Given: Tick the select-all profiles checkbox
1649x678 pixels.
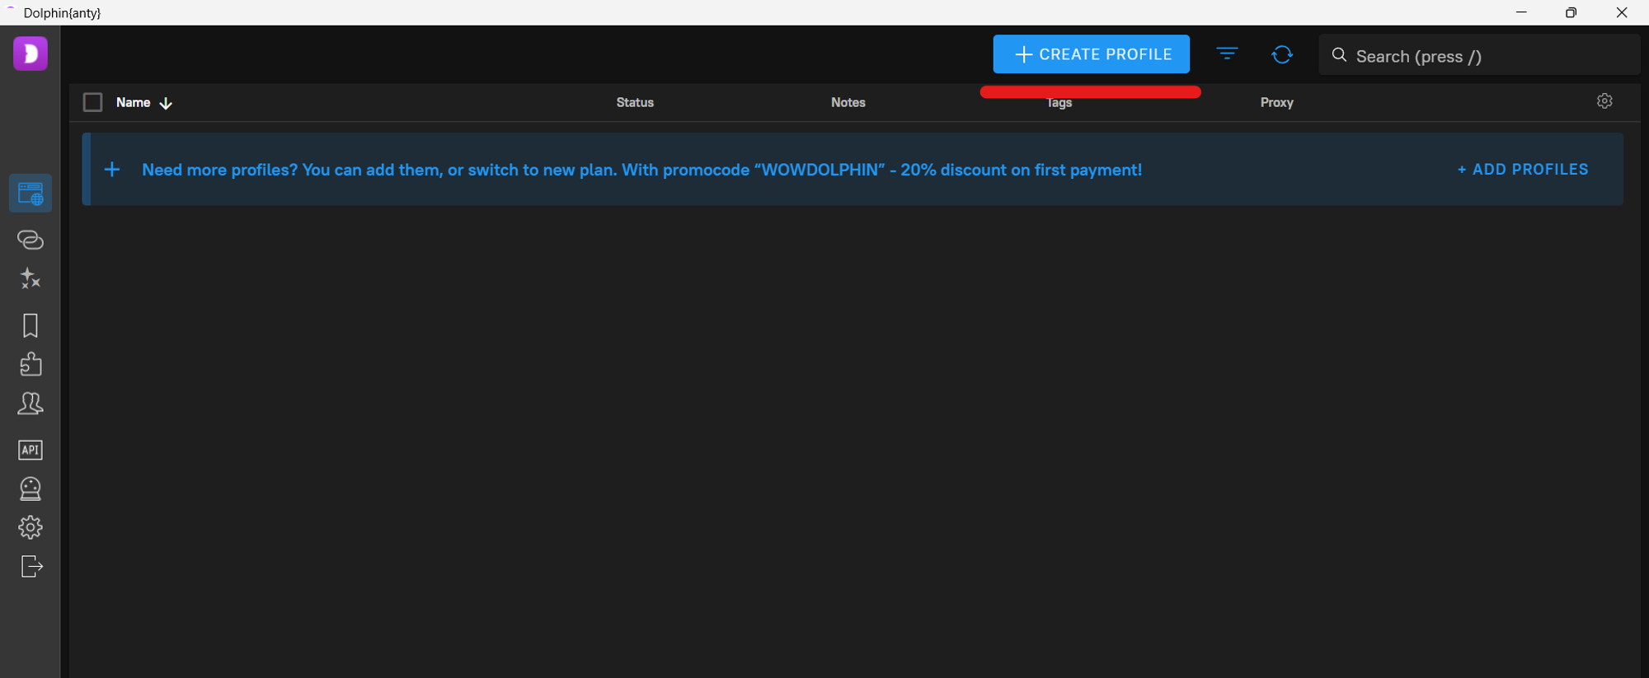Looking at the screenshot, I should (92, 102).
